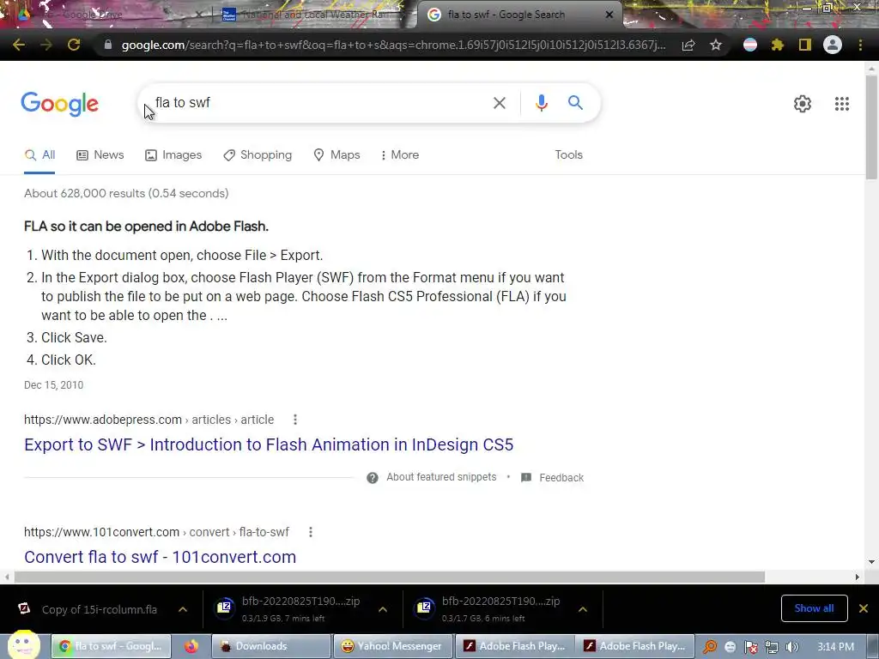The height and width of the screenshot is (659, 879).
Task: Open the Start button smiley icon
Action: tap(23, 645)
